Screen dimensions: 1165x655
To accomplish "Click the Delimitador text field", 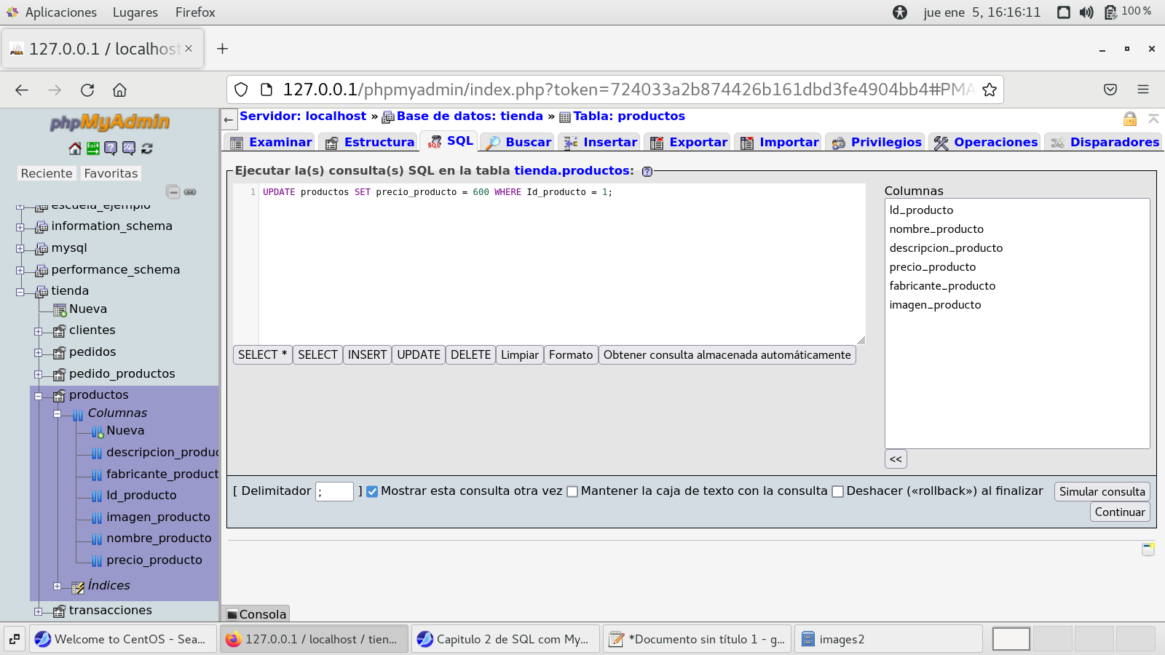I will point(334,491).
